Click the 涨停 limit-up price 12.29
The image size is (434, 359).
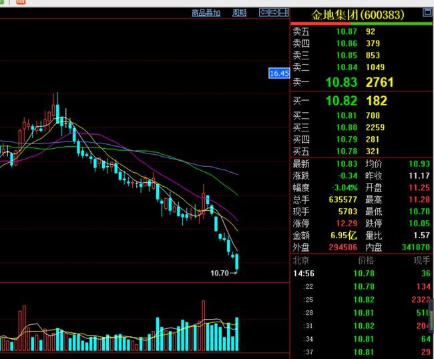(x=347, y=223)
